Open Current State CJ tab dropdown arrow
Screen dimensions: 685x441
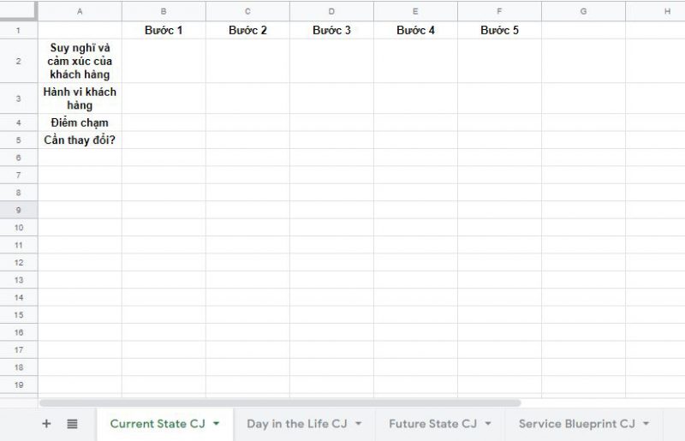coord(217,424)
